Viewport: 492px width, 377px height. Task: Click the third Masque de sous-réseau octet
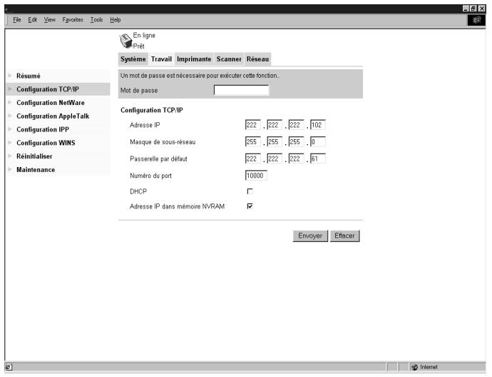coord(296,141)
